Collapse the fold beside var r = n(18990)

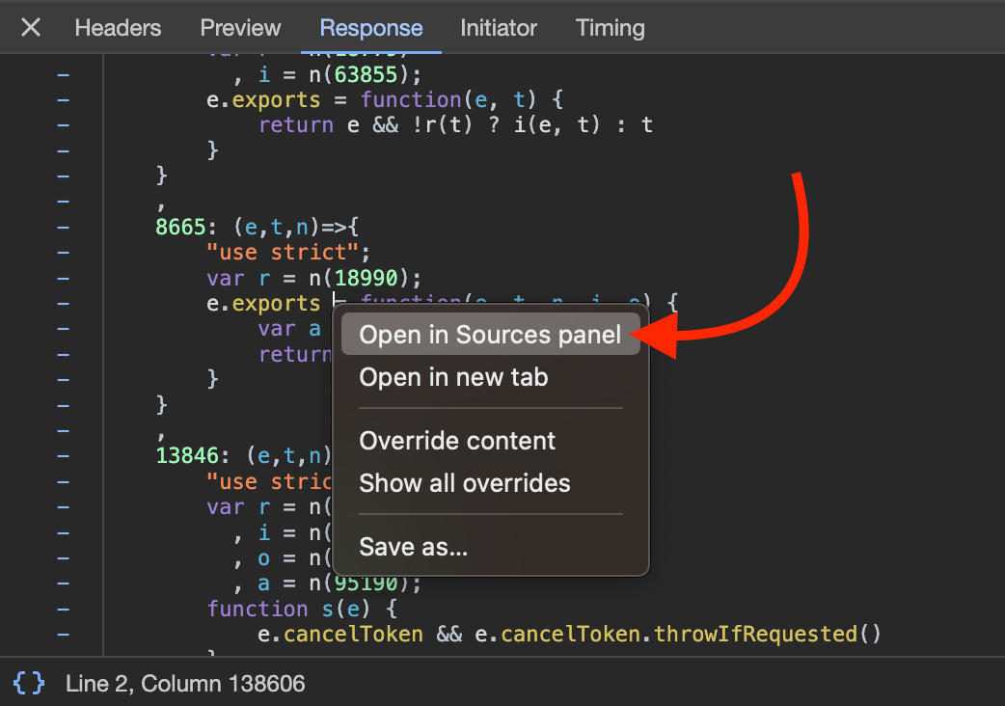63,278
